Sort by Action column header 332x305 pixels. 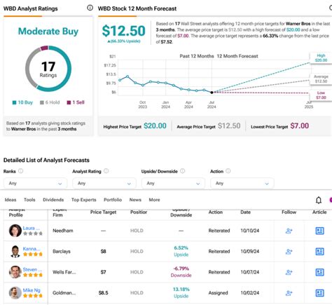point(216,212)
